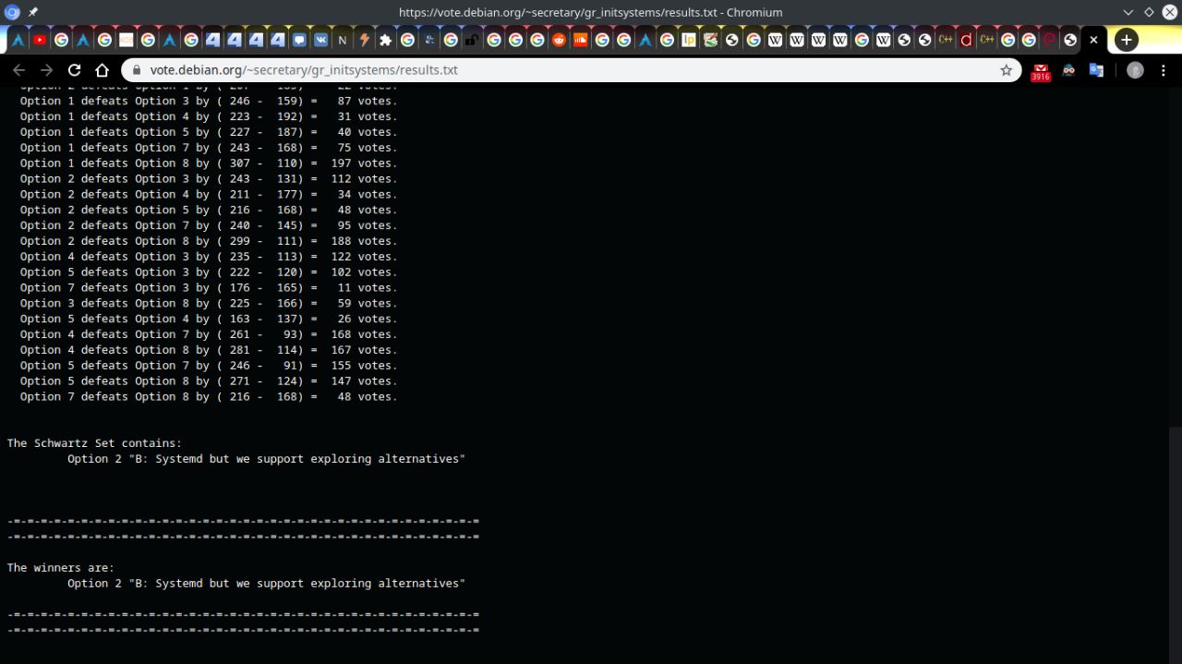Screen dimensions: 1182x664
Task: Click the title bar diamond maximize icon
Action: click(1149, 12)
